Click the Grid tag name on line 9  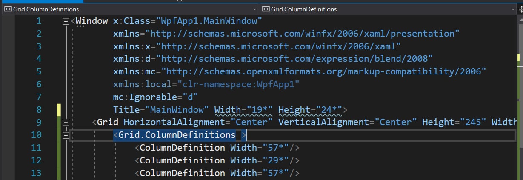(108, 123)
